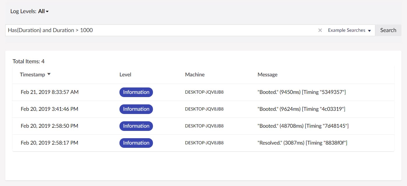Screen dimensions: 407x186
Task: Click Information badge in the 2:58:50 PM row
Action: pyautogui.click(x=136, y=126)
